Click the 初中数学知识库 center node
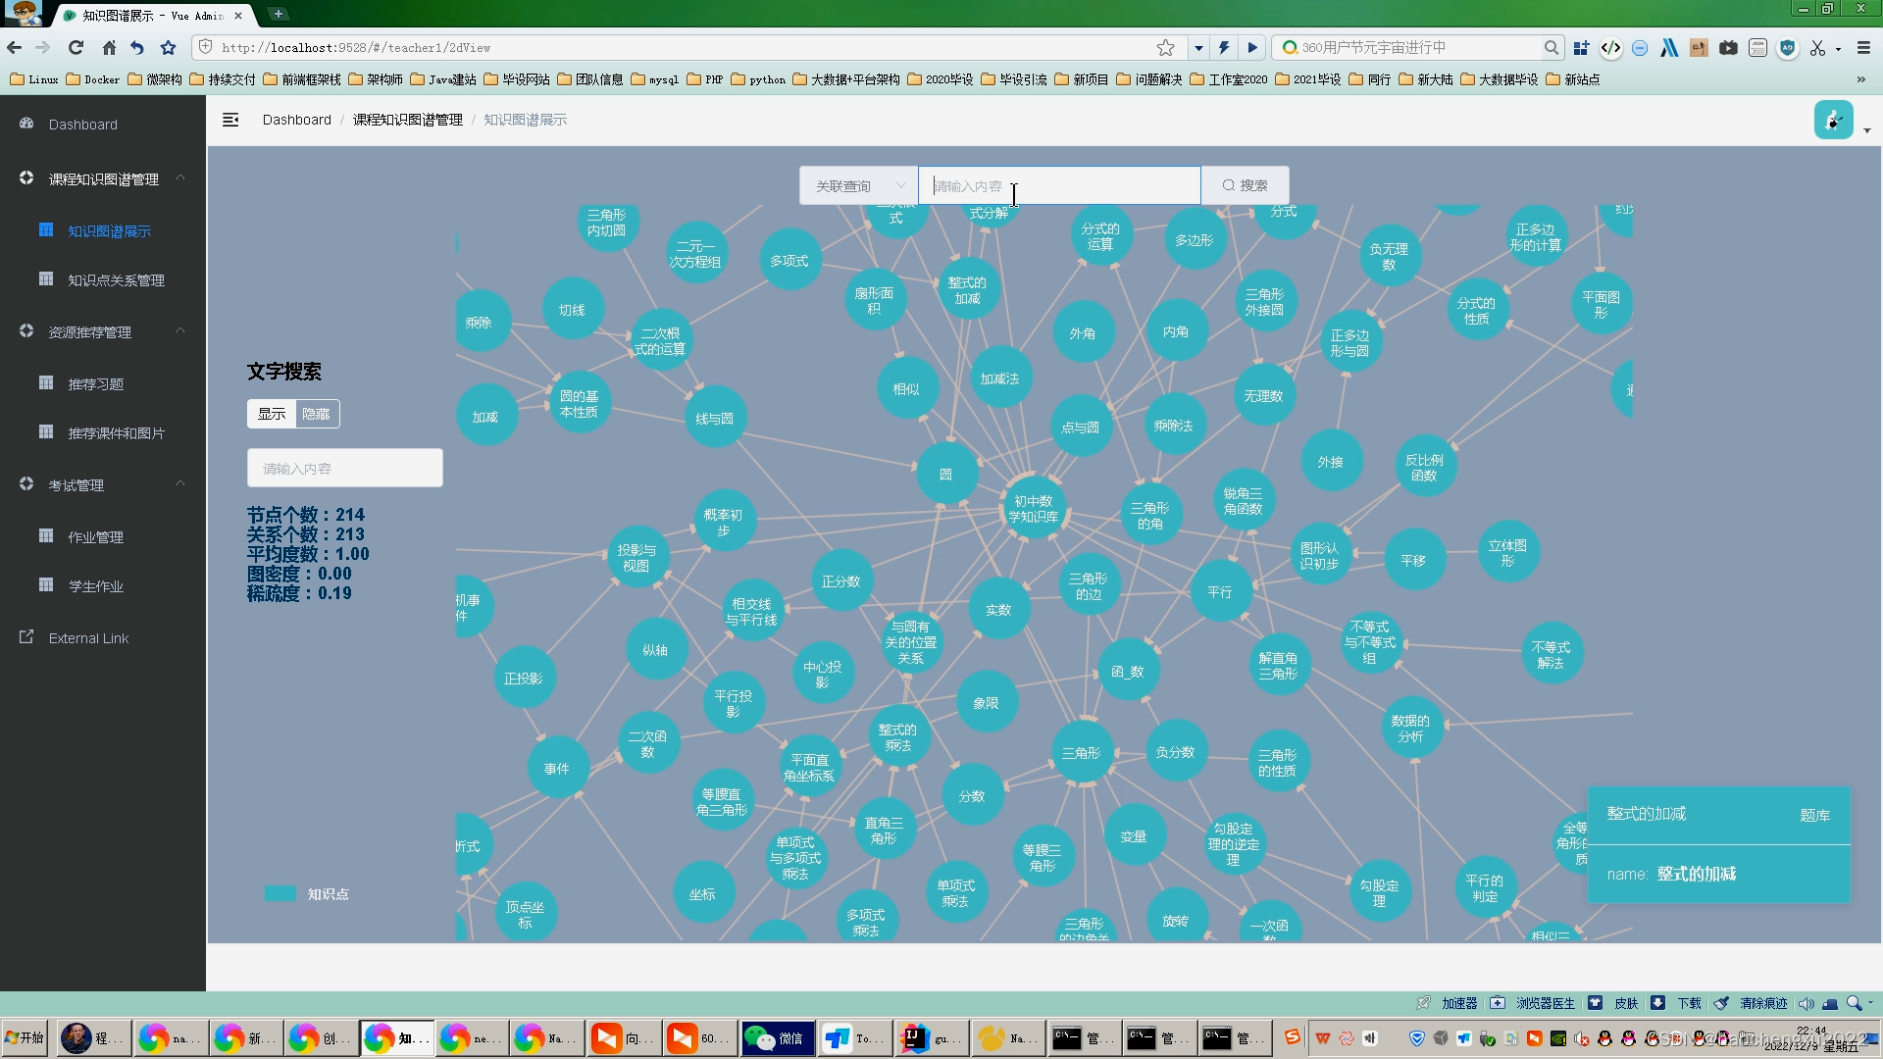This screenshot has height=1059, width=1883. click(1034, 508)
